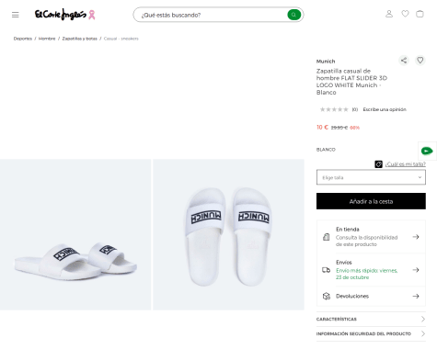The height and width of the screenshot is (349, 437).
Task: Open ¿Cuál es mi talla? link
Action: (406, 164)
